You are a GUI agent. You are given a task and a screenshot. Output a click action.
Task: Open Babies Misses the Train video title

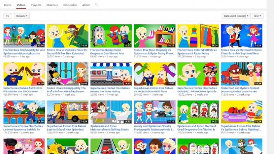[x=110, y=90]
